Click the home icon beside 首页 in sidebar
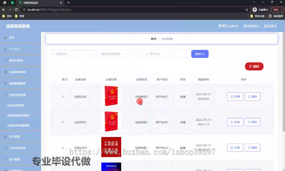 [x=5, y=38]
